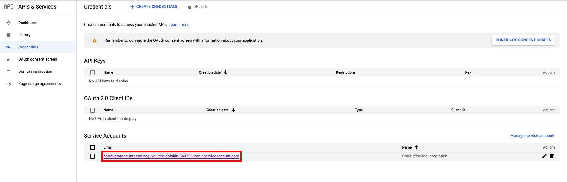Viewport: 567px width, 182px height.
Task: Click the OAuth 2.0 Client IDs heading
Action: (108, 98)
